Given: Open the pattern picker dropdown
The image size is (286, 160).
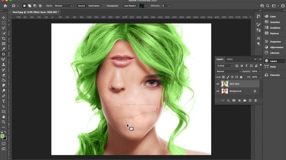Looking at the screenshot, I should click(x=146, y=6).
